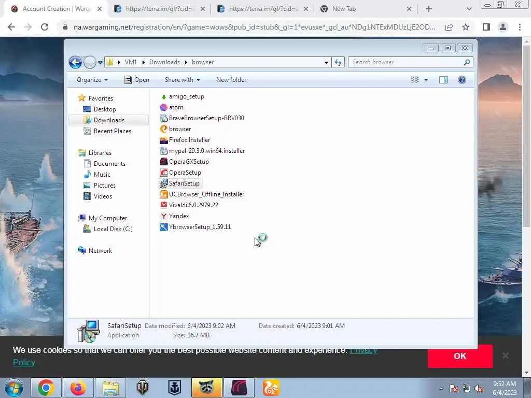The image size is (531, 398).
Task: Open Downloads in Favorites
Action: pos(108,120)
